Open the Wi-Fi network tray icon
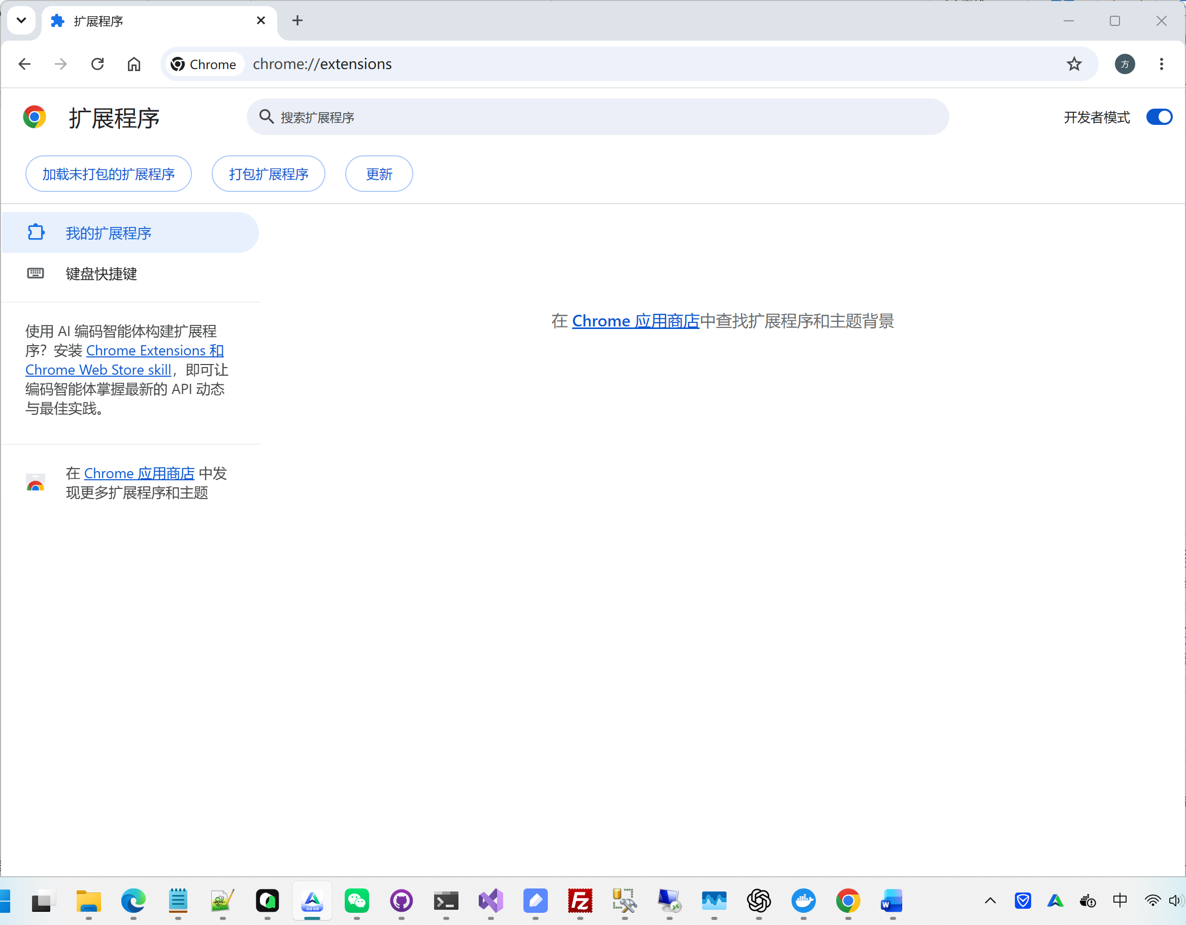This screenshot has height=925, width=1186. point(1152,901)
